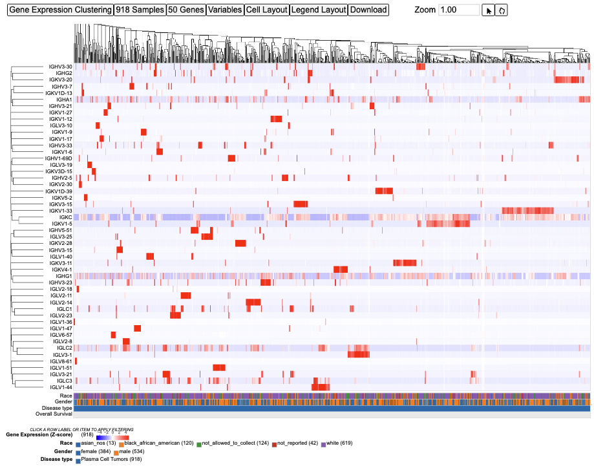594x468 pixels.
Task: Click the Plasma Cell Tumors legend swatch
Action: point(78,461)
